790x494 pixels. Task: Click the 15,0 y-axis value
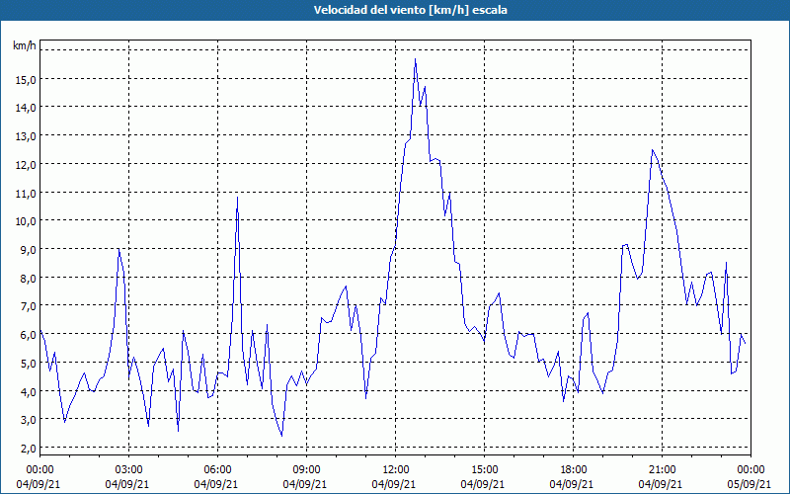(26, 79)
